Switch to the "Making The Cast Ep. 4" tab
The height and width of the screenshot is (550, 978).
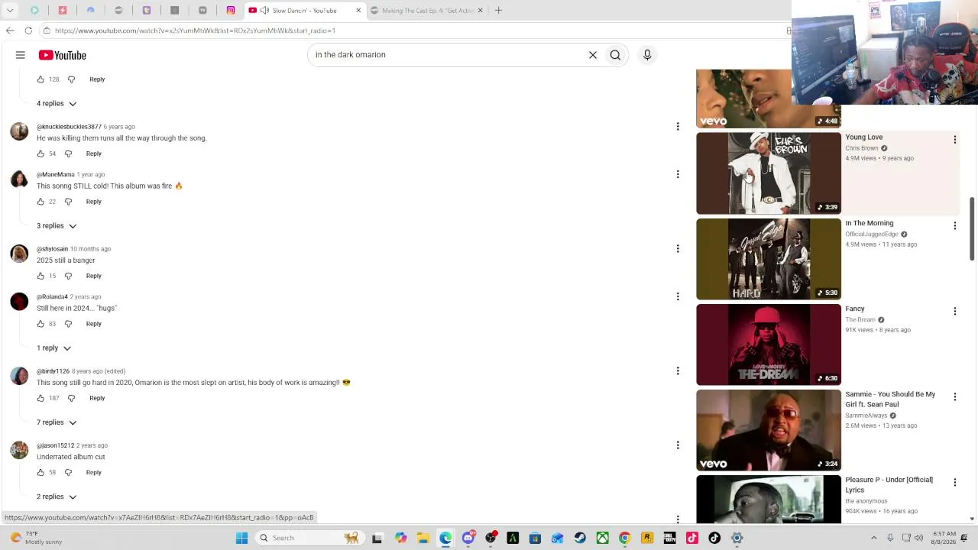[x=426, y=11]
